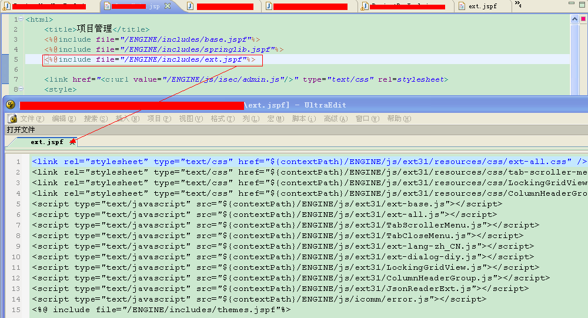Viewport: 588px width, 318px height.
Task: Click the tab-scroller-me stylesheet line in UltraEdit
Action: 309,172
